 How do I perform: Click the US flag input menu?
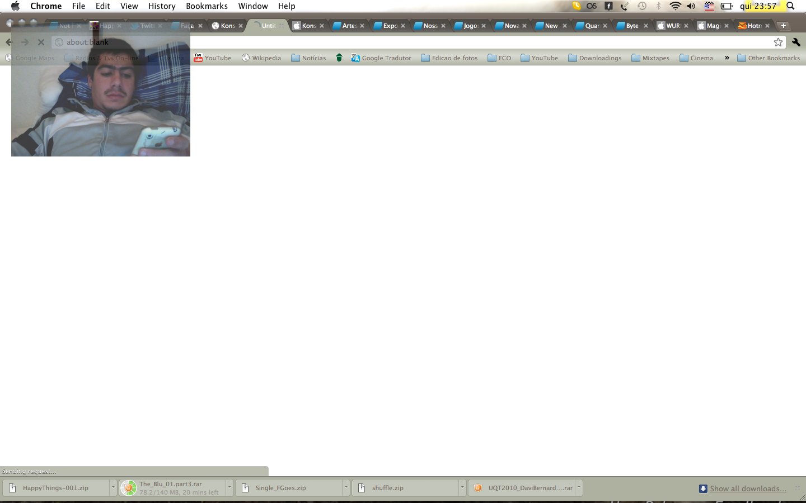coord(709,6)
